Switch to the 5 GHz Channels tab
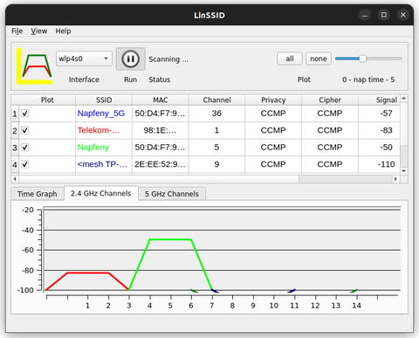The height and width of the screenshot is (338, 419). tap(172, 194)
